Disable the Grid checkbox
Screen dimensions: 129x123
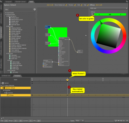81,5
